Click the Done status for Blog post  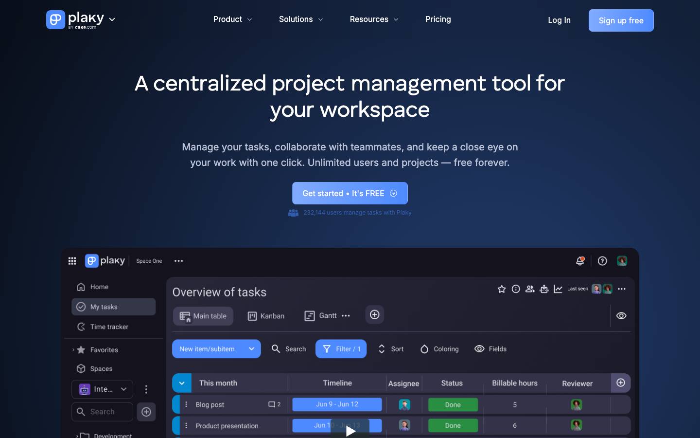[453, 405]
